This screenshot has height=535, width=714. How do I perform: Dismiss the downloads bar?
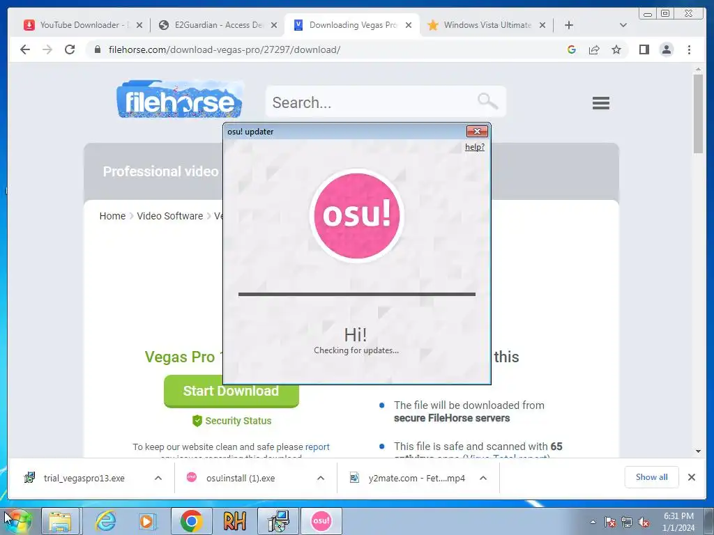click(691, 477)
